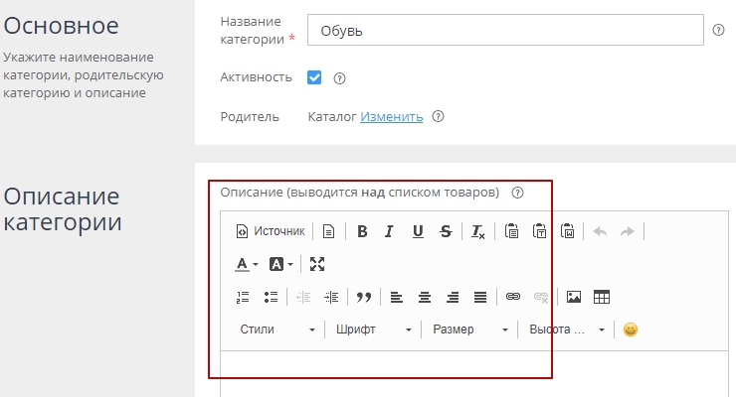Insert an image into the description

pyautogui.click(x=573, y=297)
